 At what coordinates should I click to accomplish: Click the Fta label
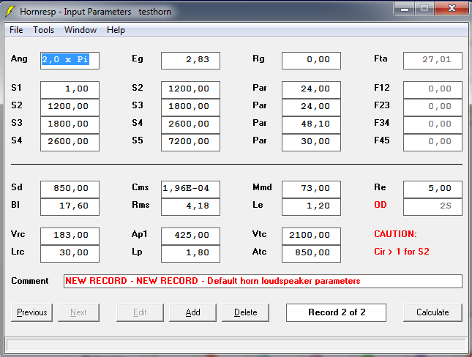click(x=381, y=59)
